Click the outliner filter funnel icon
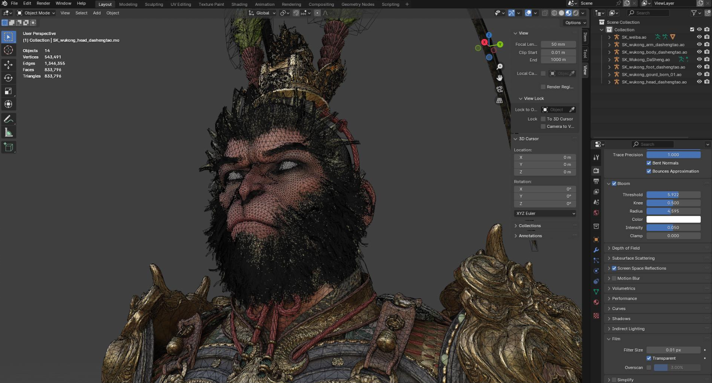Viewport: 712px width, 383px height. pyautogui.click(x=694, y=13)
